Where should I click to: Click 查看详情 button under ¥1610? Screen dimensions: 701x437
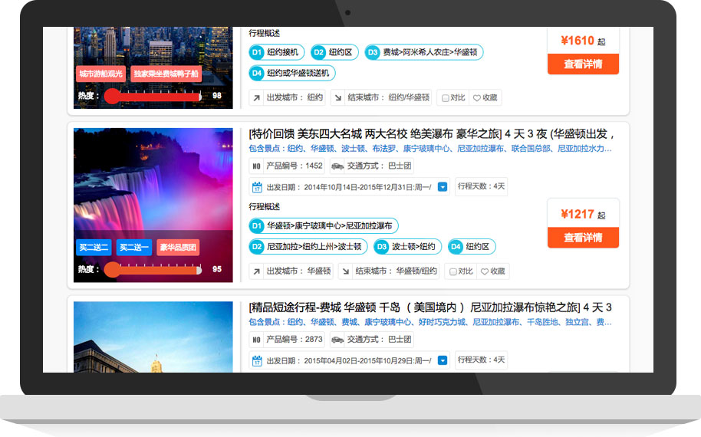click(x=583, y=64)
